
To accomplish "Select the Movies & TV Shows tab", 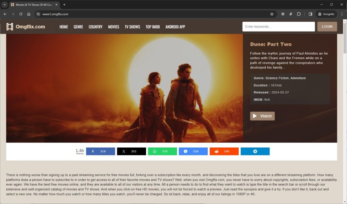I will tap(34, 5).
